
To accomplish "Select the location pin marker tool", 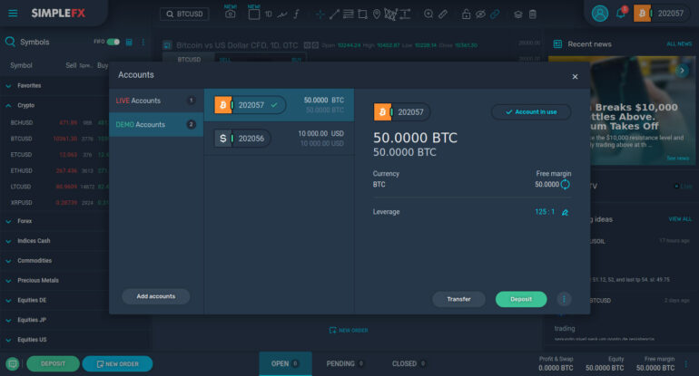I will coord(377,14).
